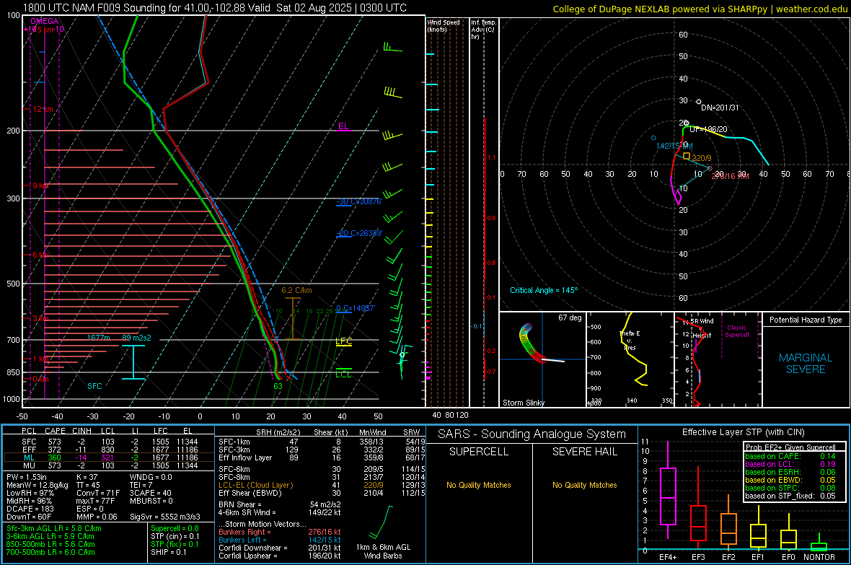Click the green surface dewpoint value '63'
The width and height of the screenshot is (851, 565).
(278, 386)
